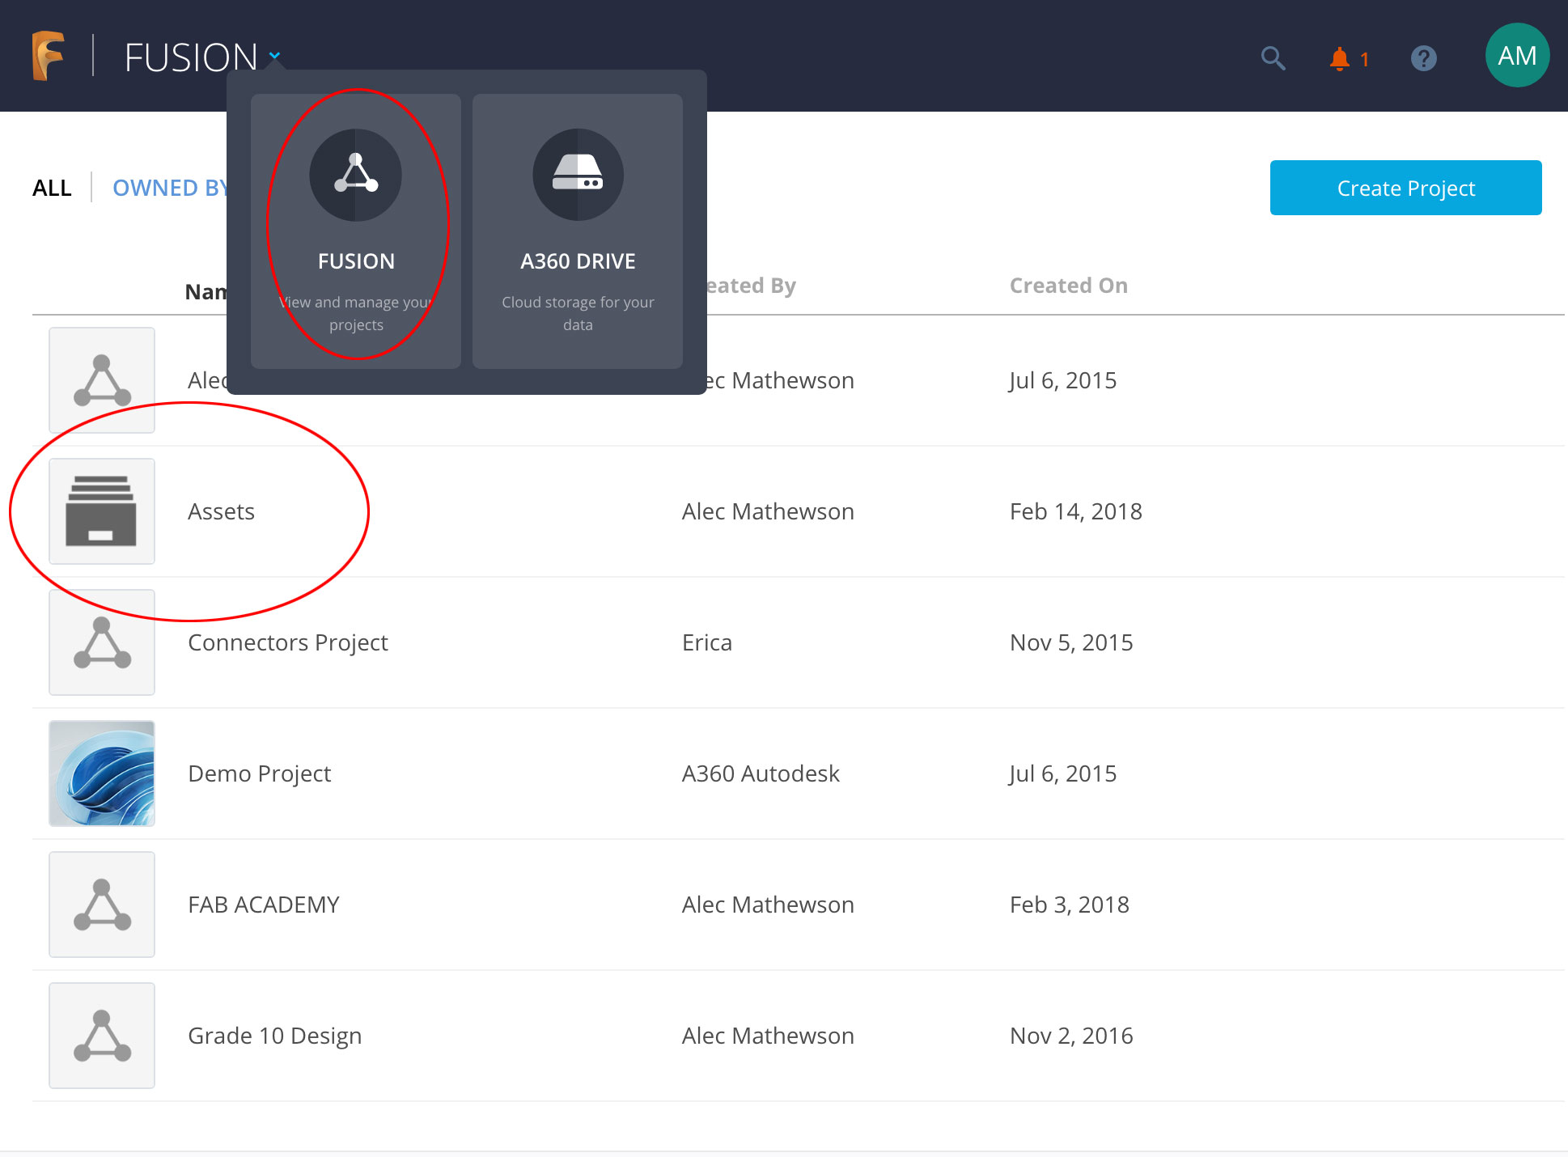This screenshot has width=1568, height=1157.
Task: Open the Grade 10 Design project
Action: (x=274, y=1036)
